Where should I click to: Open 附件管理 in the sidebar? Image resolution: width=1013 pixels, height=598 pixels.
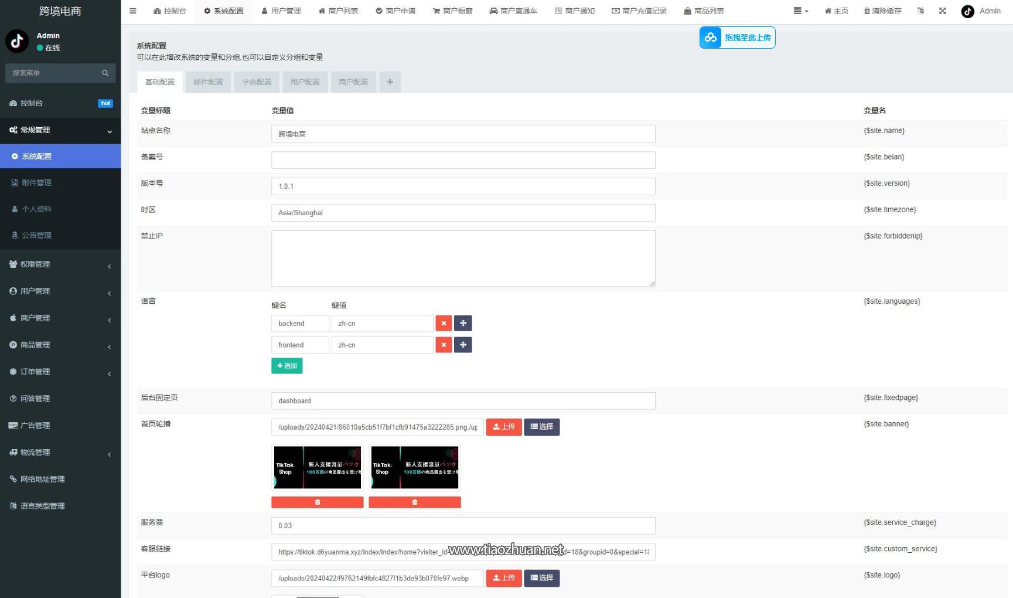coord(60,183)
